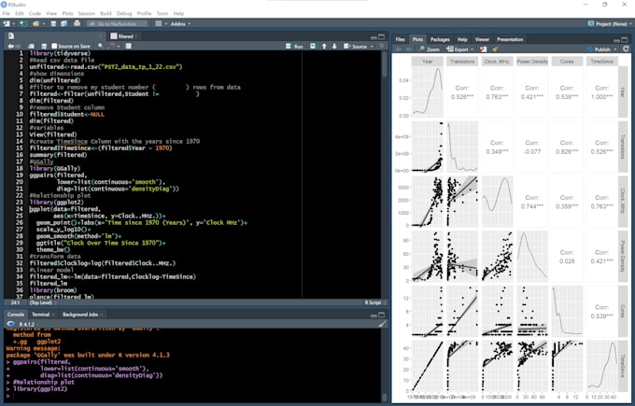Open New File dropdown arrow
This screenshot has width=635, height=406.
[13, 24]
